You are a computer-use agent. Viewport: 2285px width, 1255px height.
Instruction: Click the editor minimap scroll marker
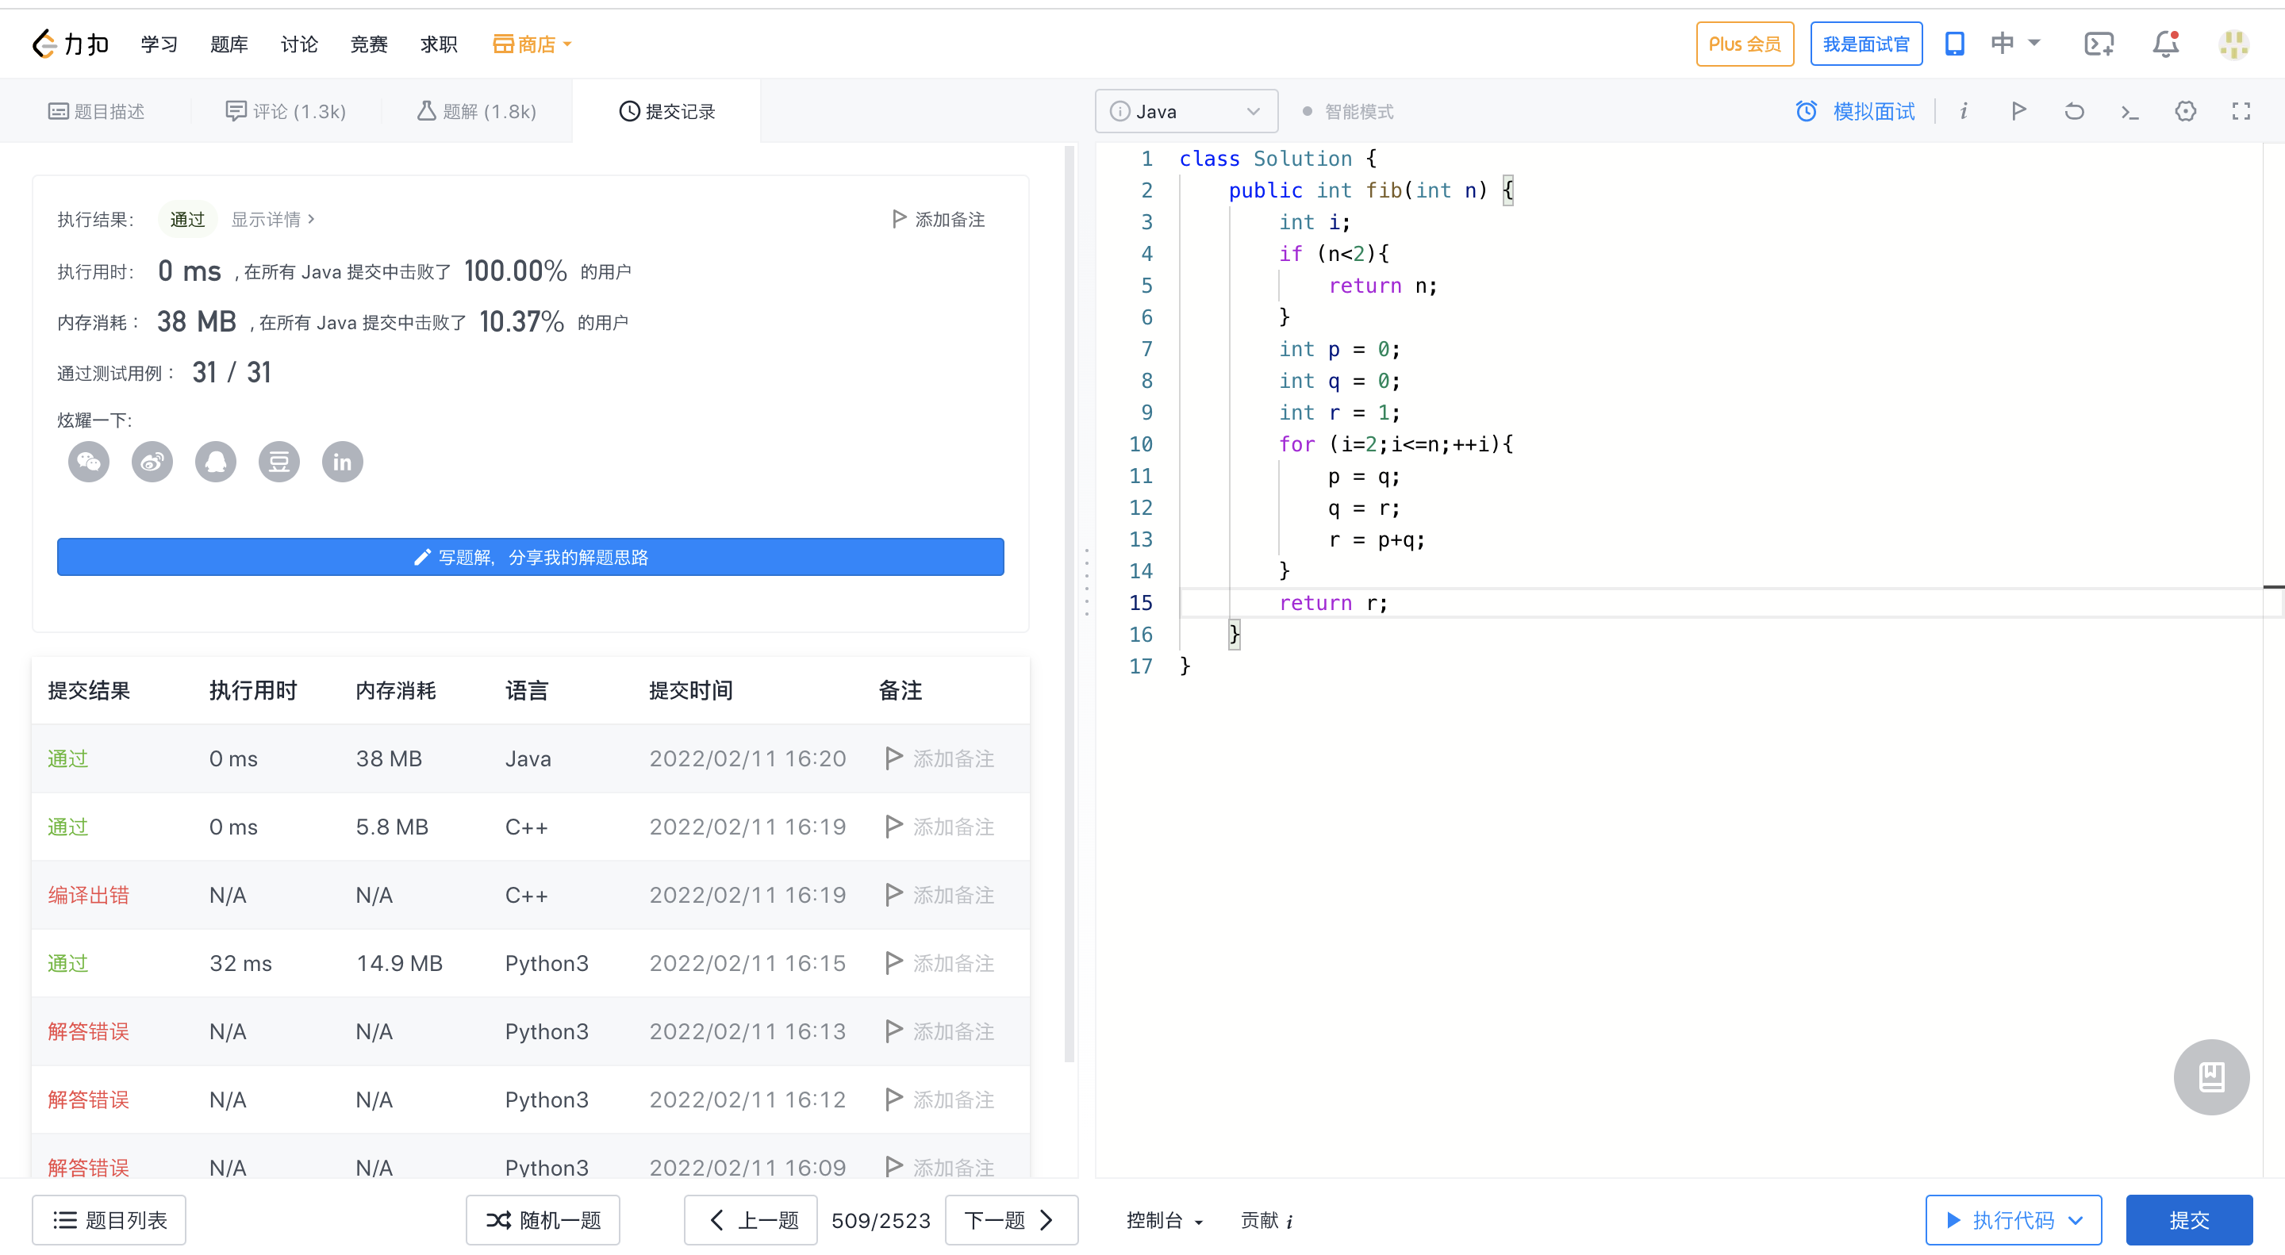2273,587
